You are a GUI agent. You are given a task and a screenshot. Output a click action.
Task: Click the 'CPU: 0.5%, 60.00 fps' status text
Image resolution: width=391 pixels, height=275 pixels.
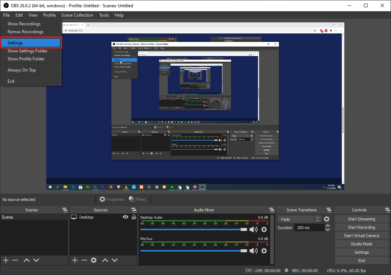pos(347,271)
